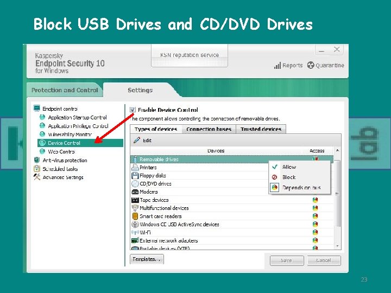Select Anti-Virus protection in sidebar
Viewport: 391px width, 293px height.
pos(65,160)
